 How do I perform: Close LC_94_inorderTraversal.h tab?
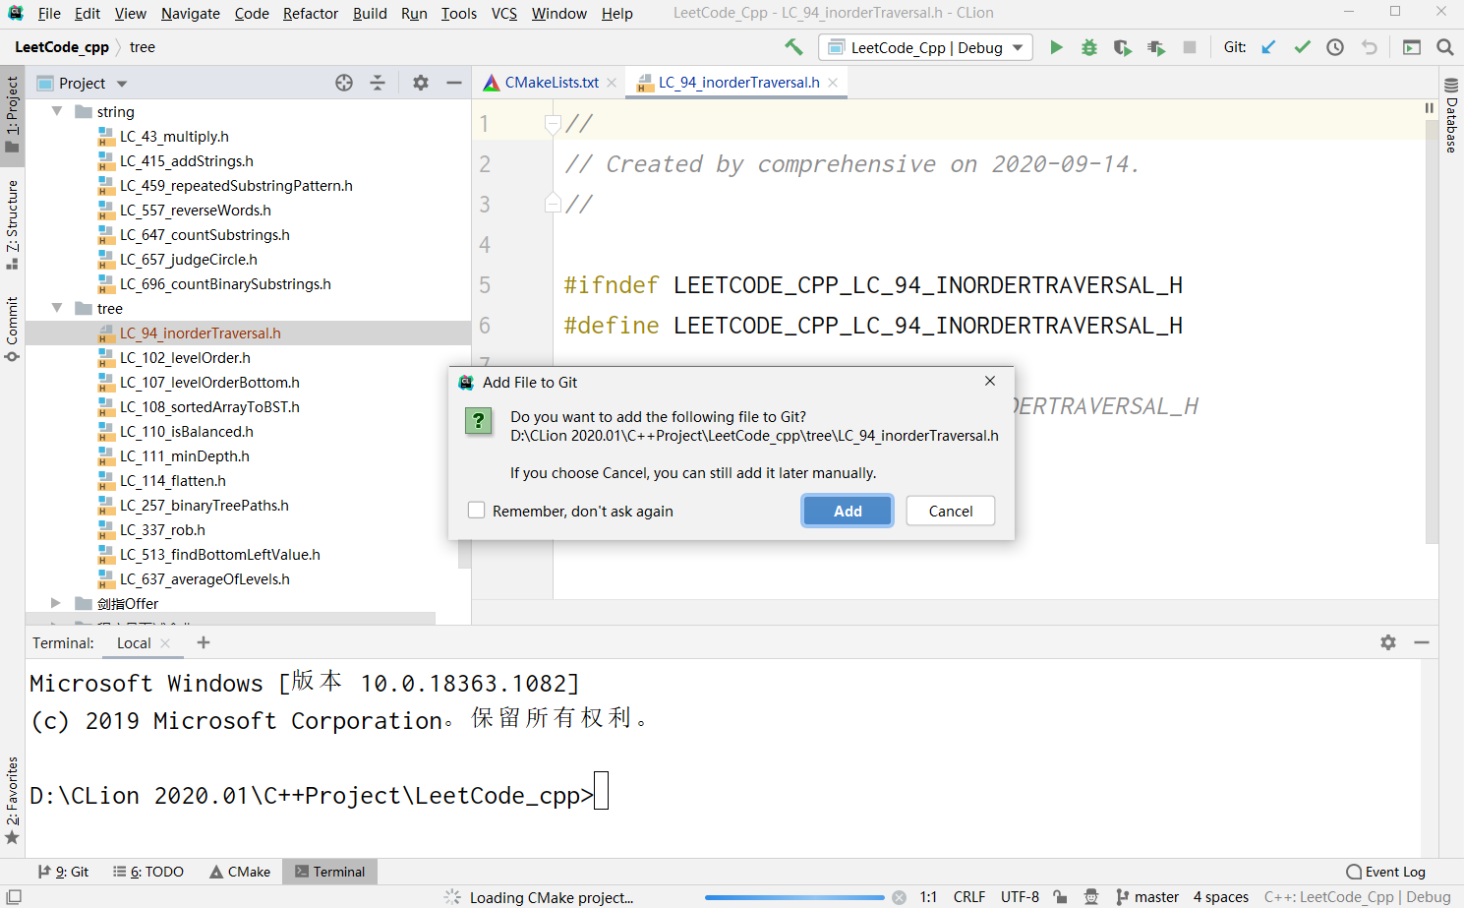(x=833, y=83)
